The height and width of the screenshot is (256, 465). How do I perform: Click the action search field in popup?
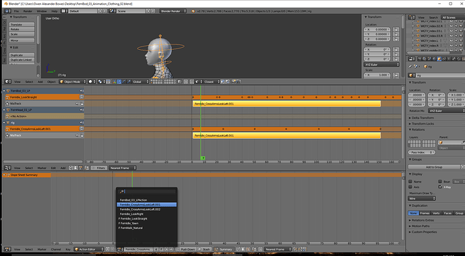147,191
